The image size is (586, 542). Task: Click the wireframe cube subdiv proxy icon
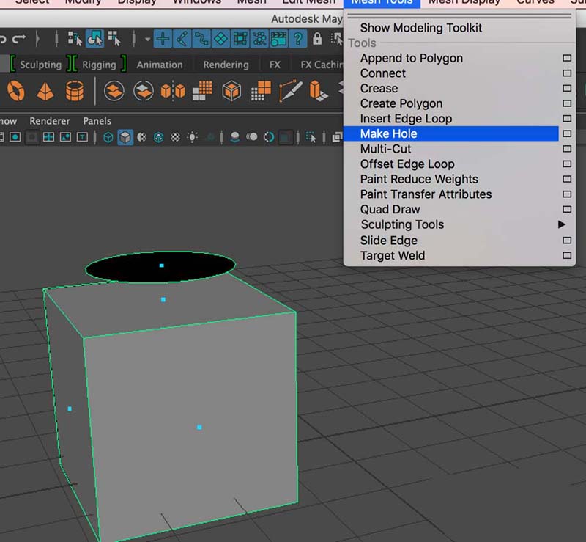[x=231, y=91]
